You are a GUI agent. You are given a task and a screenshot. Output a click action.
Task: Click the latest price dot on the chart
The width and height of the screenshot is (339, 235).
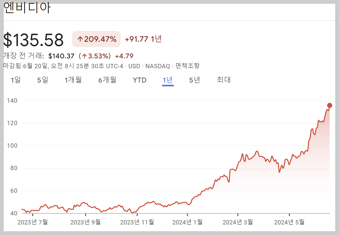click(x=329, y=105)
